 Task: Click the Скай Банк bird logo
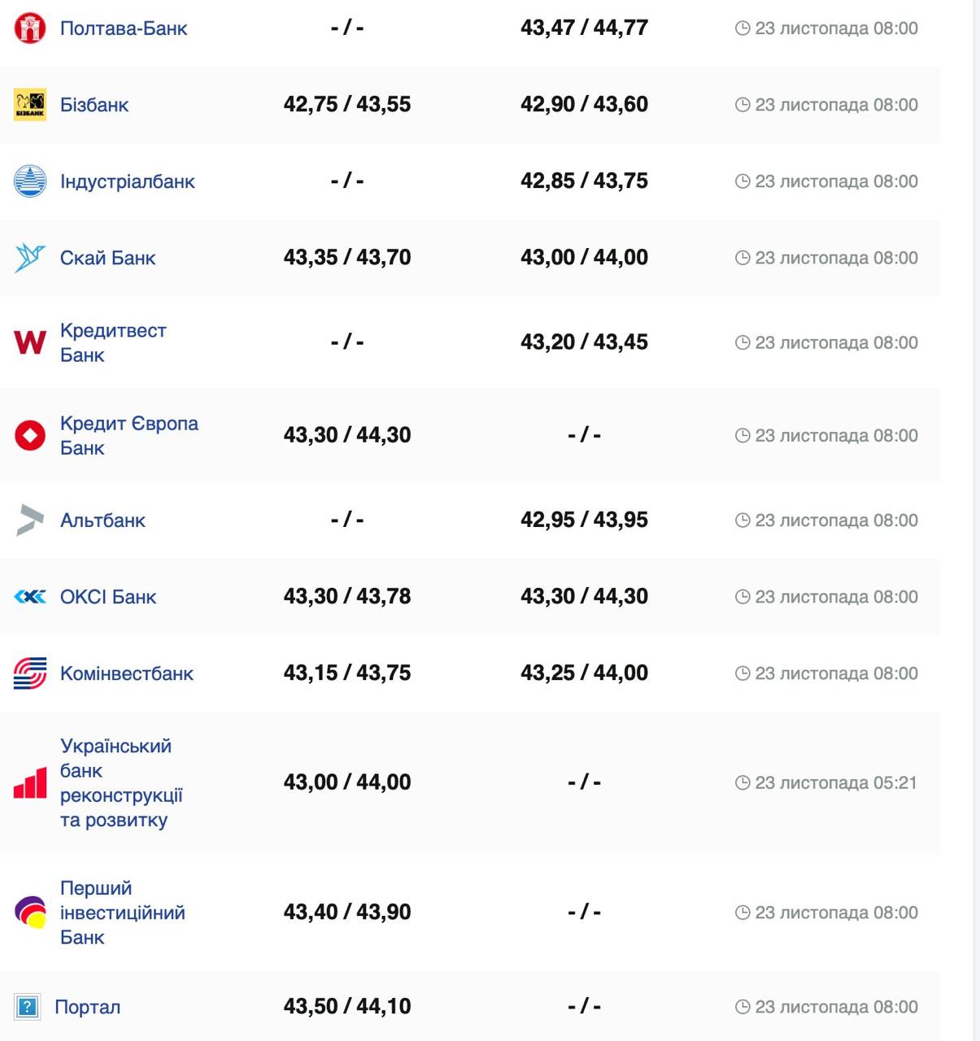pos(30,258)
